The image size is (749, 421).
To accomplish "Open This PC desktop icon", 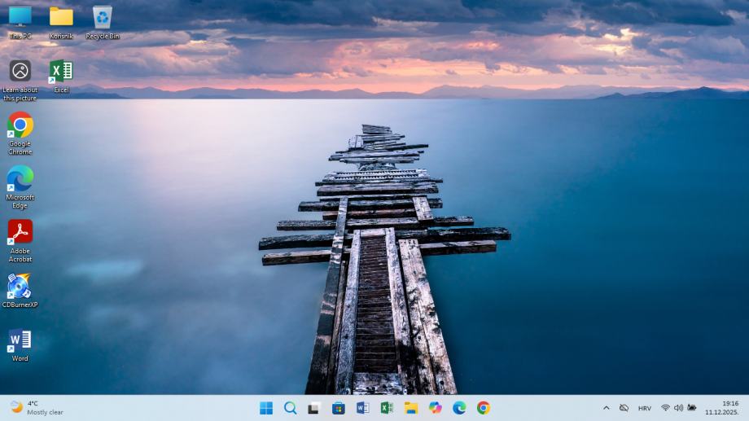I will point(20,23).
